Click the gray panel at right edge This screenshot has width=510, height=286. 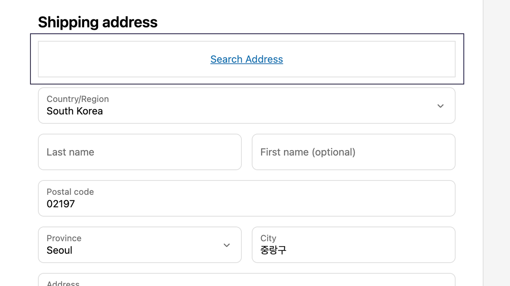(x=497, y=143)
